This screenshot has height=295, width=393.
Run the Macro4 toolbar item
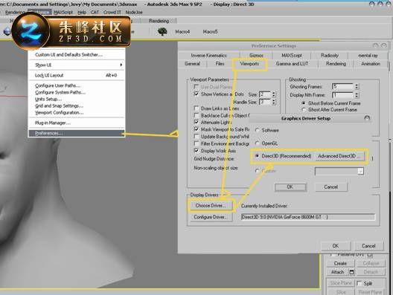(x=182, y=32)
